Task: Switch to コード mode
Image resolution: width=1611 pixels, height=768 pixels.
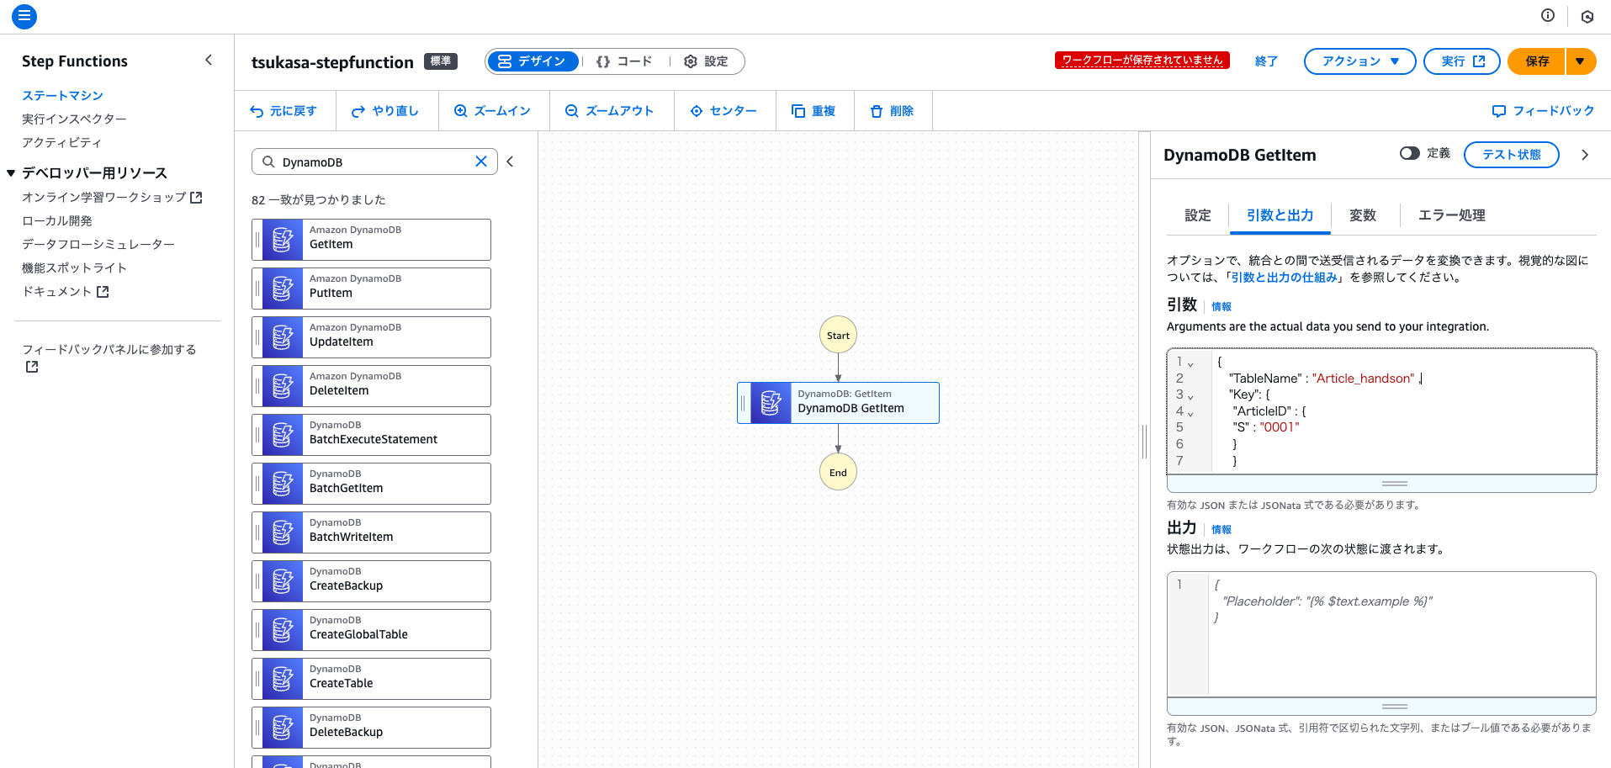Action: (624, 61)
